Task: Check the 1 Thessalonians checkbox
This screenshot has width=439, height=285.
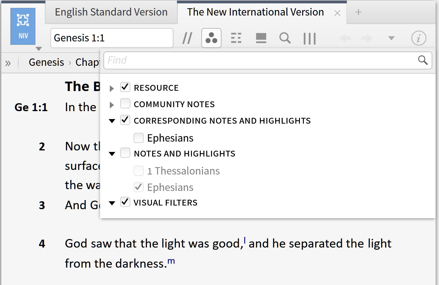Action: [139, 171]
